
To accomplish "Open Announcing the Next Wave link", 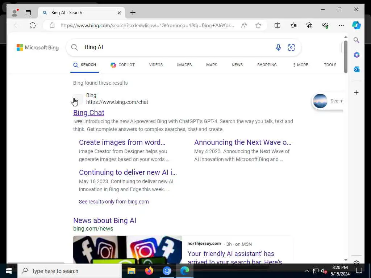I will tap(243, 142).
